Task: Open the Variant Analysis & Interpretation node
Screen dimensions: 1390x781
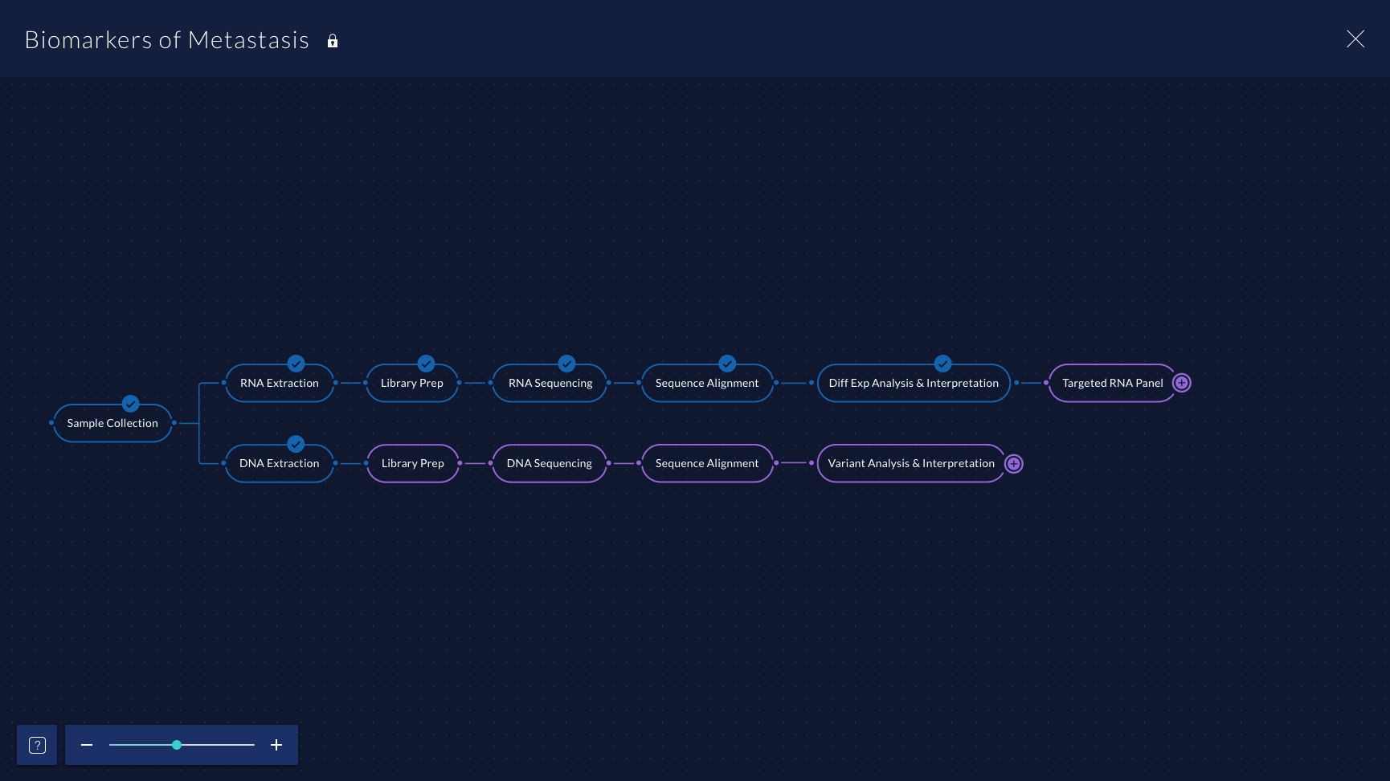Action: coord(910,463)
